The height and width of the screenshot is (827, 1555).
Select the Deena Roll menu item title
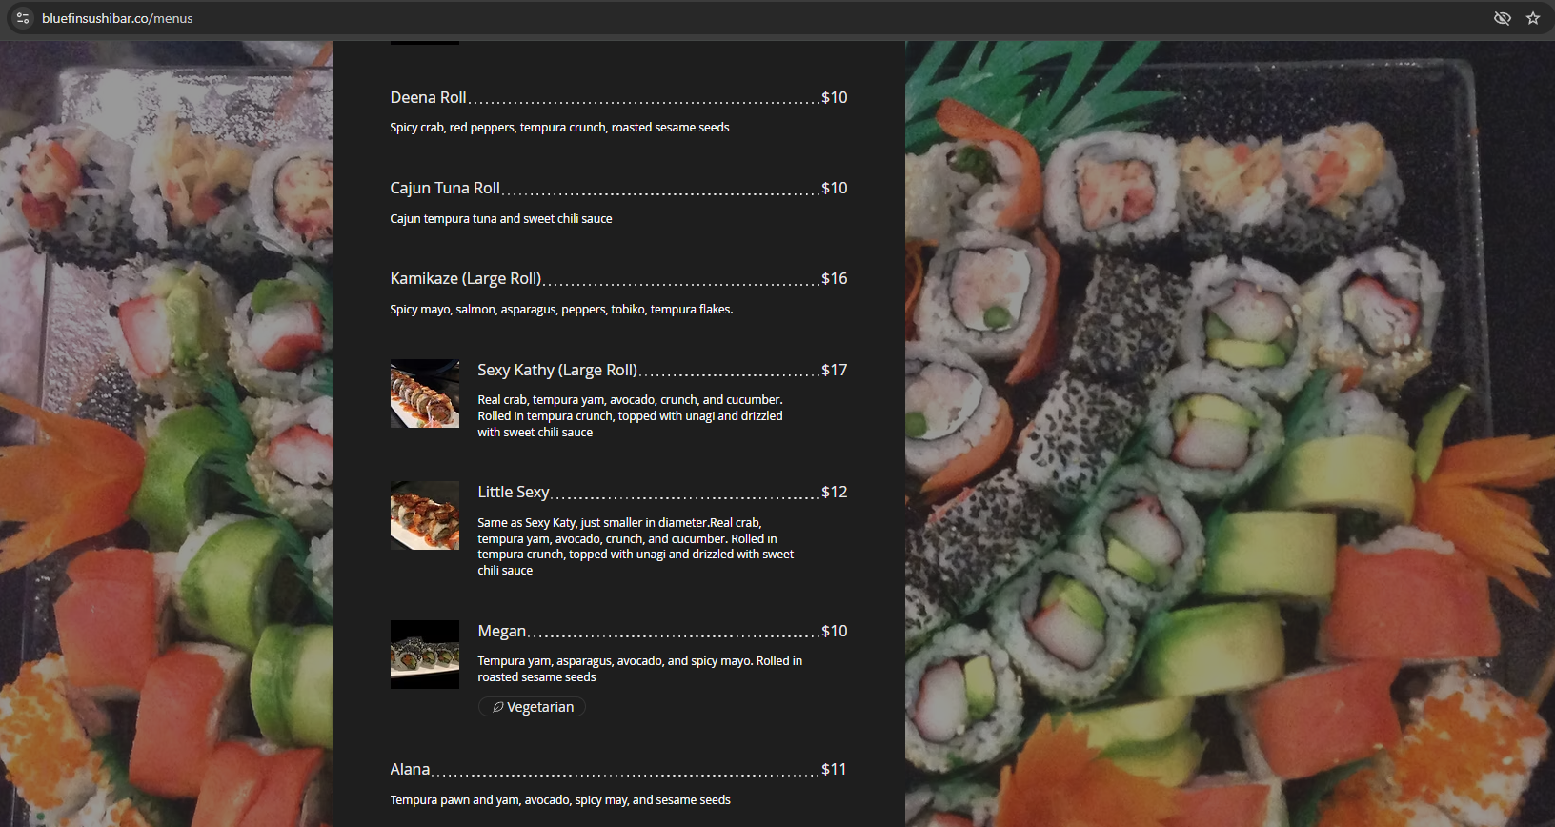[428, 97]
